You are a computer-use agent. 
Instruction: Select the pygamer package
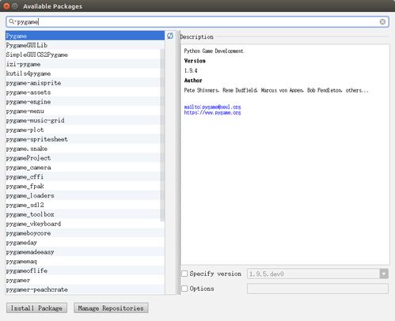point(85,280)
